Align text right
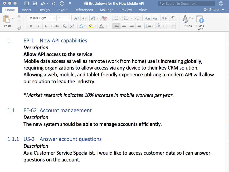 point(132,26)
